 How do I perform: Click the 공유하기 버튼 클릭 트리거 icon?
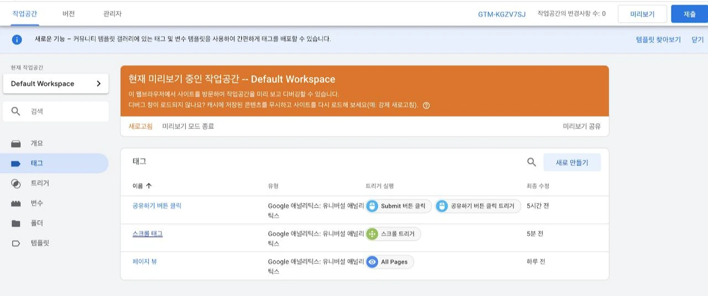click(441, 206)
